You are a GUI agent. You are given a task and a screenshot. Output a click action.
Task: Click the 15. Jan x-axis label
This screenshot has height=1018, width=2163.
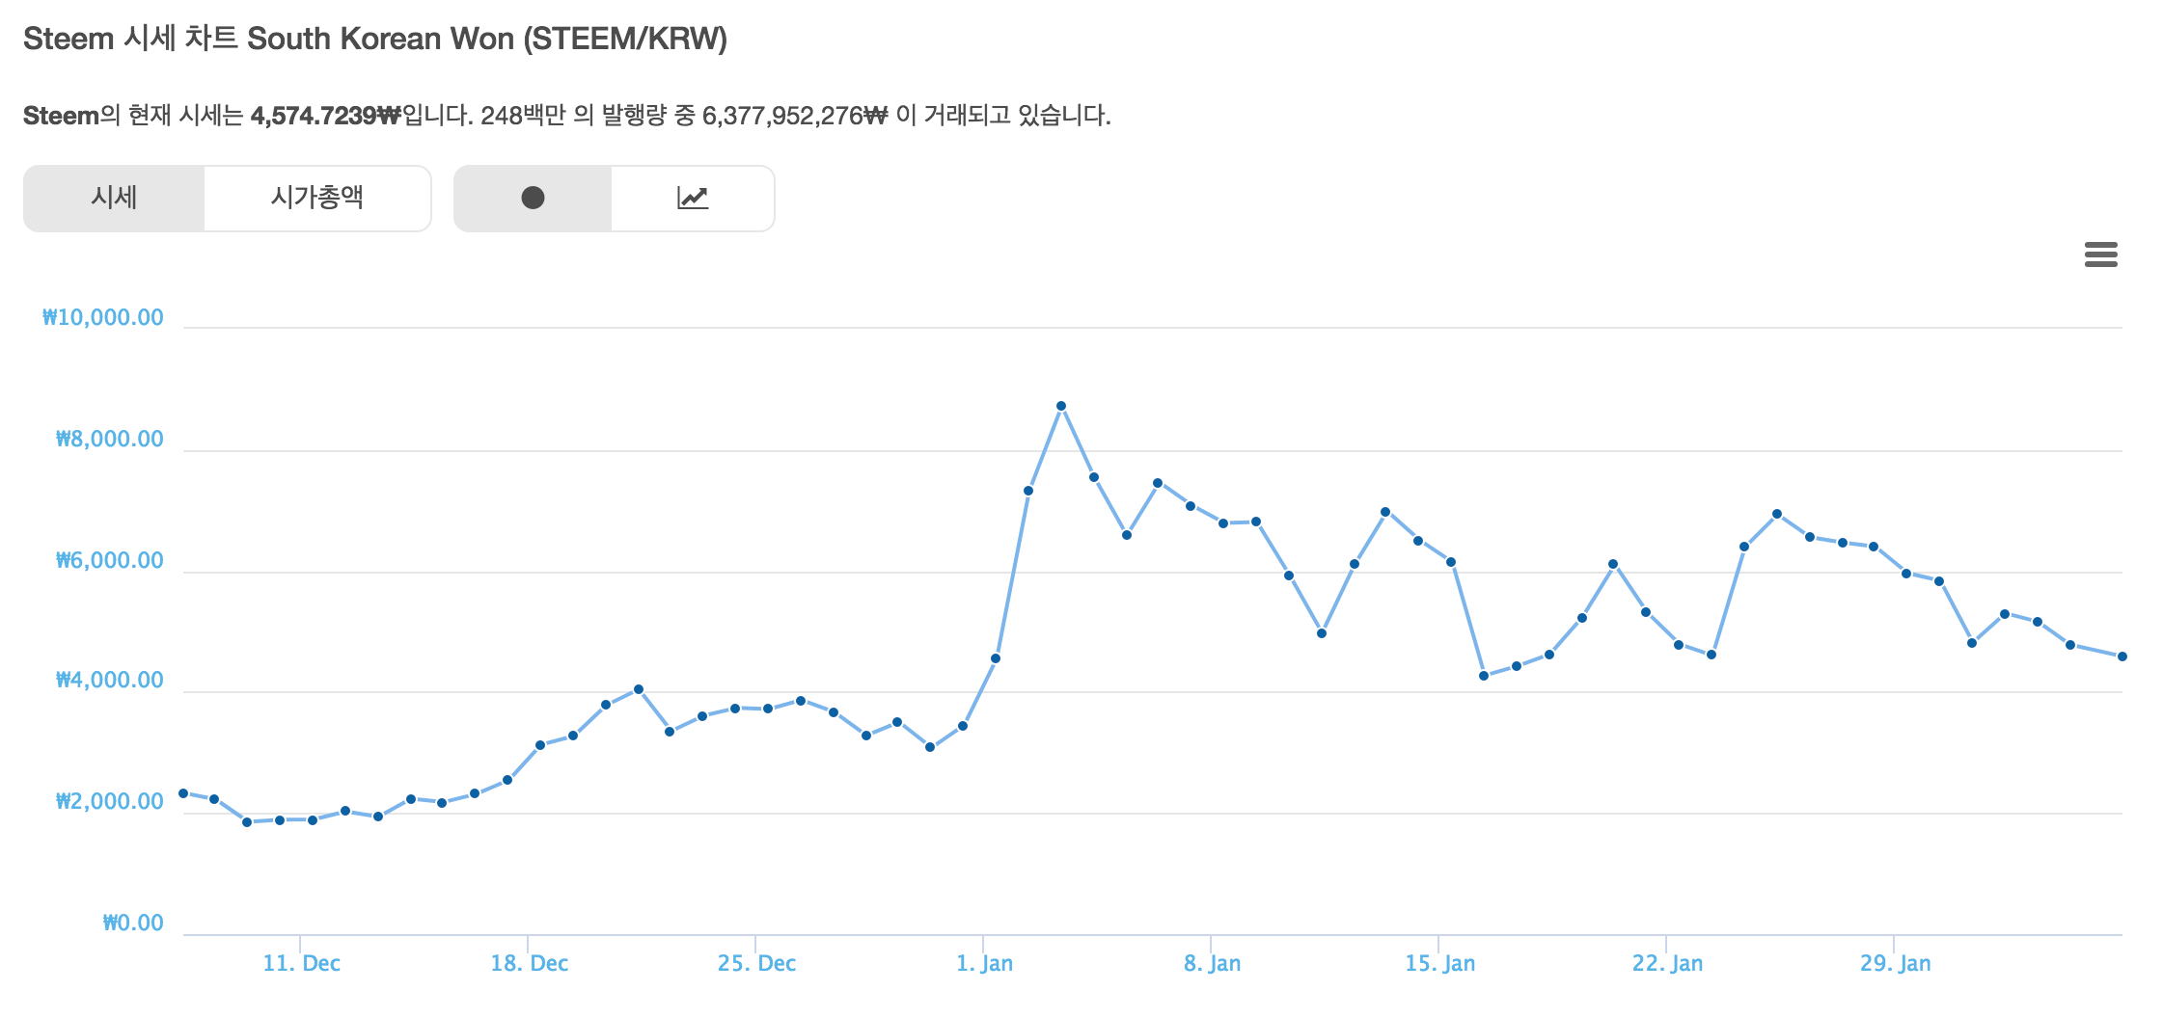pyautogui.click(x=1439, y=963)
